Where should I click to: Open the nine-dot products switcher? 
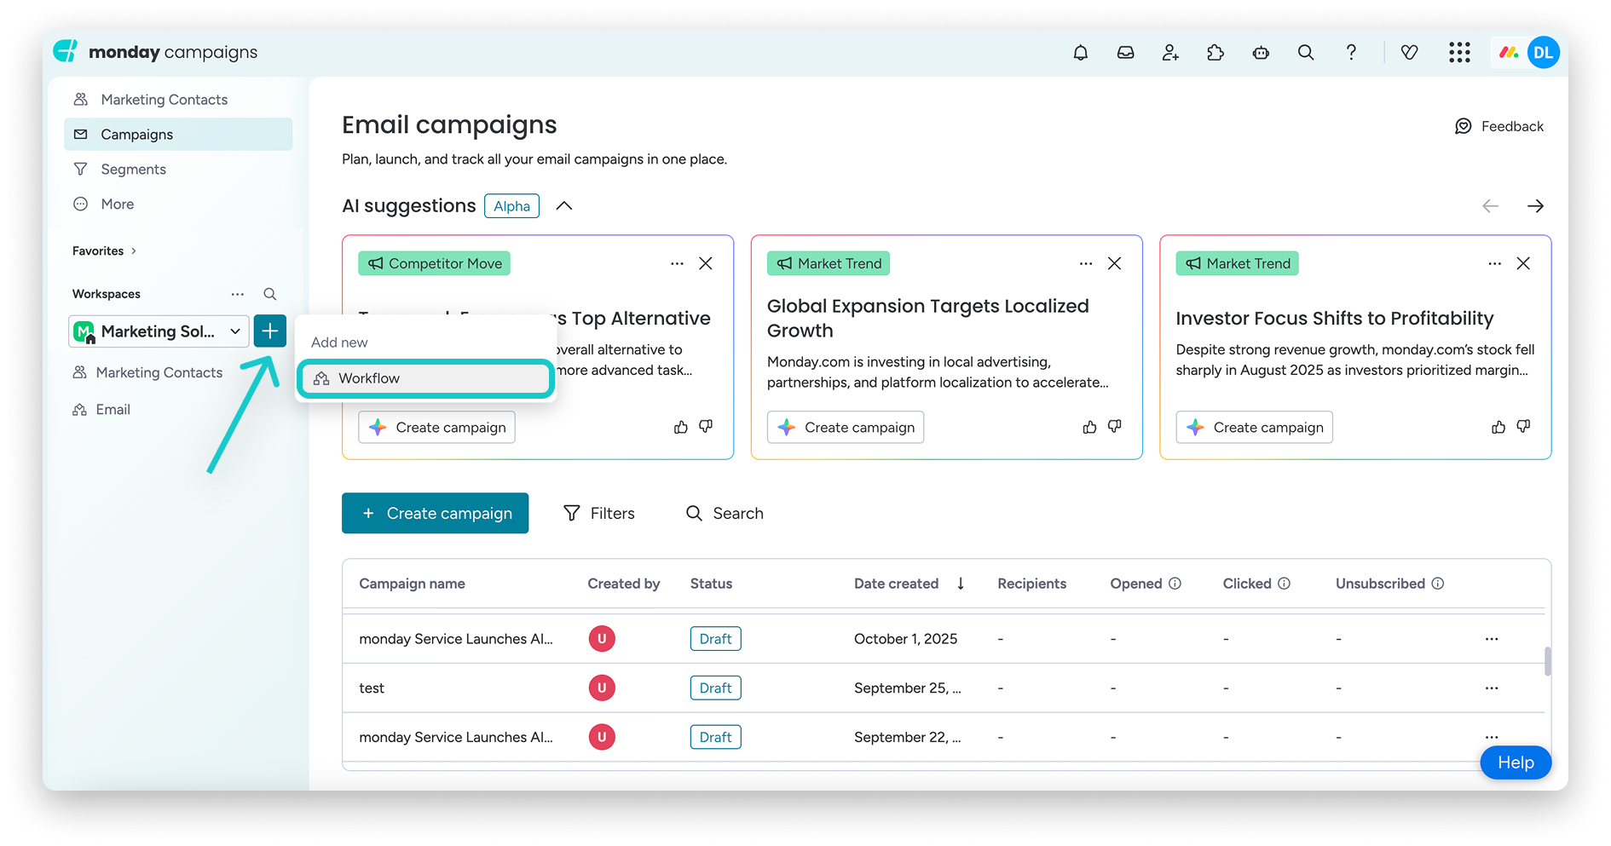pyautogui.click(x=1459, y=53)
